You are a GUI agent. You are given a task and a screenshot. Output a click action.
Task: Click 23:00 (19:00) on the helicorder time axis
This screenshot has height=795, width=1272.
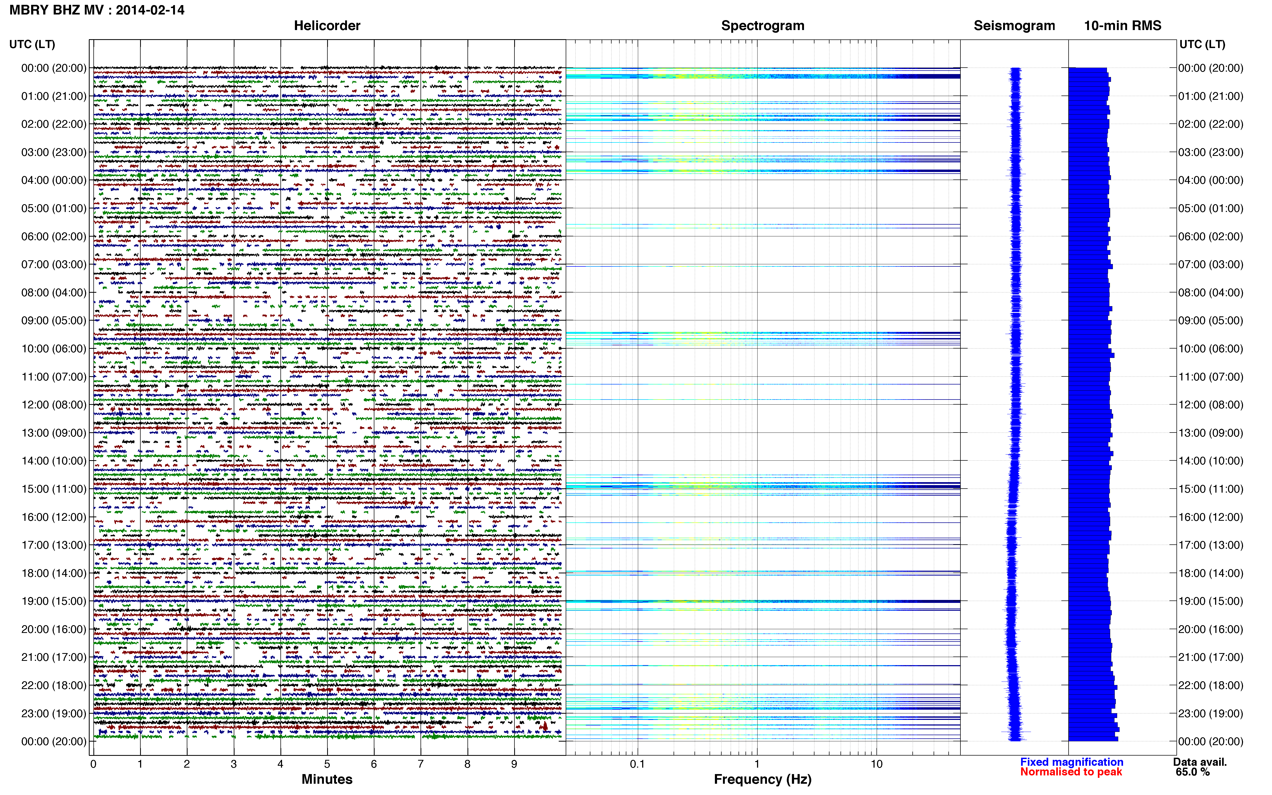pyautogui.click(x=54, y=713)
